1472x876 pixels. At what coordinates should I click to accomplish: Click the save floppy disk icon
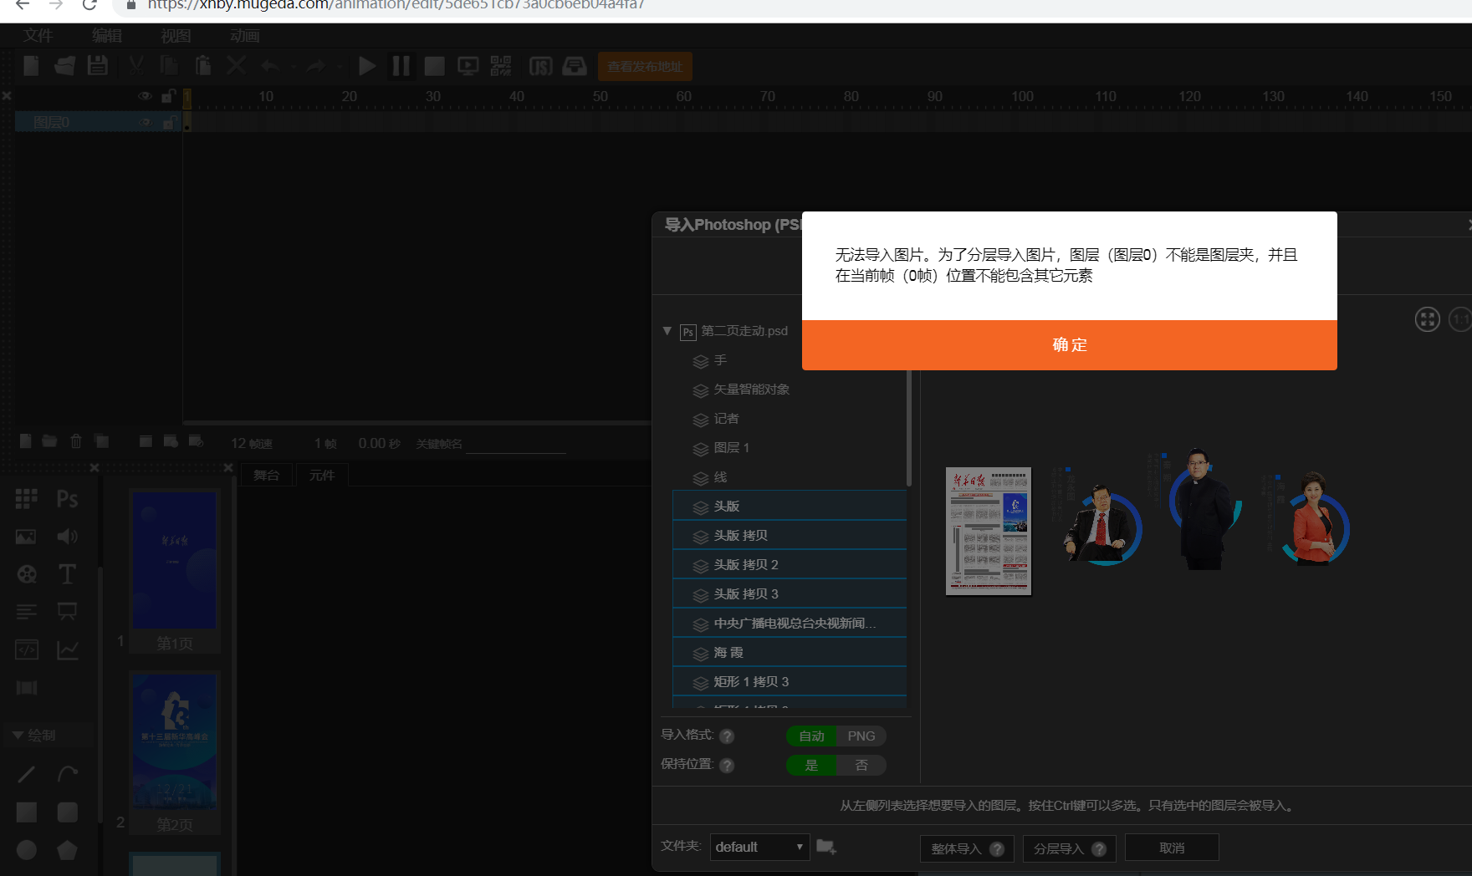coord(98,66)
